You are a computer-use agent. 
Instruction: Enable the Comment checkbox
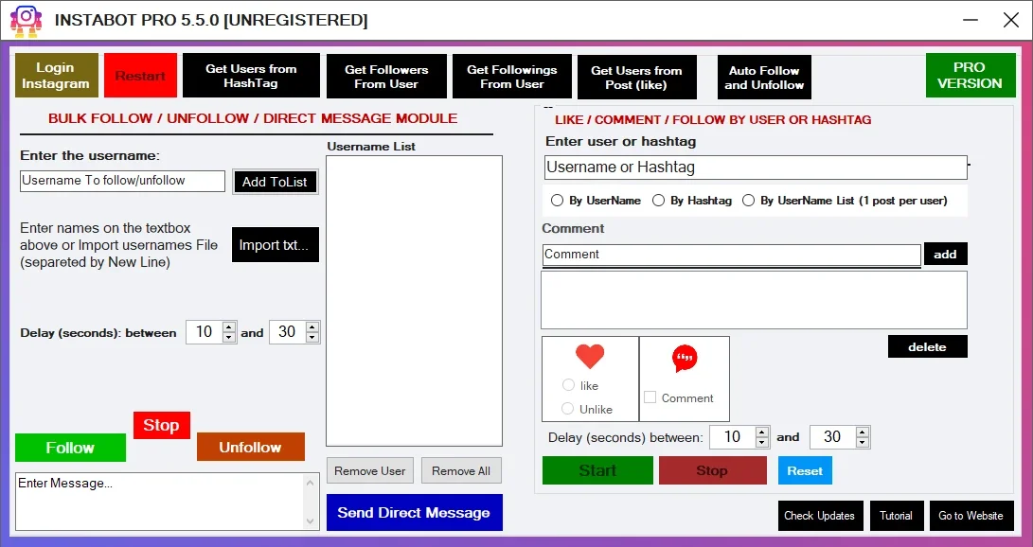pyautogui.click(x=650, y=397)
